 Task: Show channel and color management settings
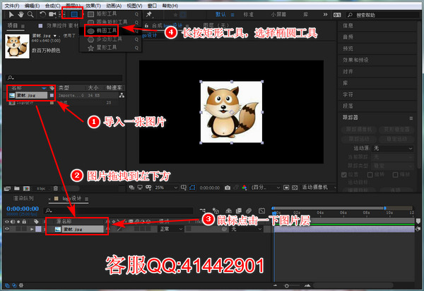(245, 187)
